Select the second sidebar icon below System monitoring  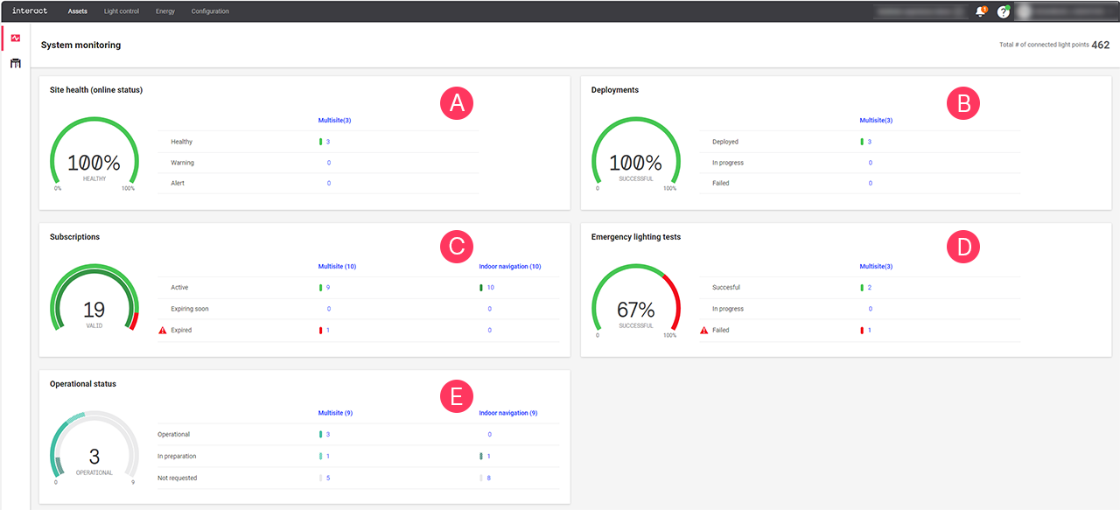click(14, 63)
